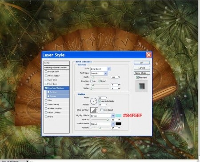Enable the Stroke checkbox
The width and height of the screenshot is (200, 162).
(46, 117)
